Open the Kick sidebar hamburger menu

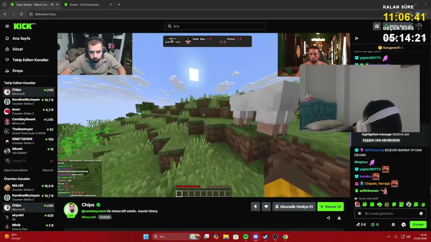click(7, 26)
